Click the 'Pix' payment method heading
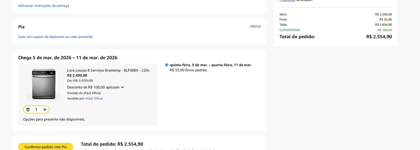 (21, 27)
